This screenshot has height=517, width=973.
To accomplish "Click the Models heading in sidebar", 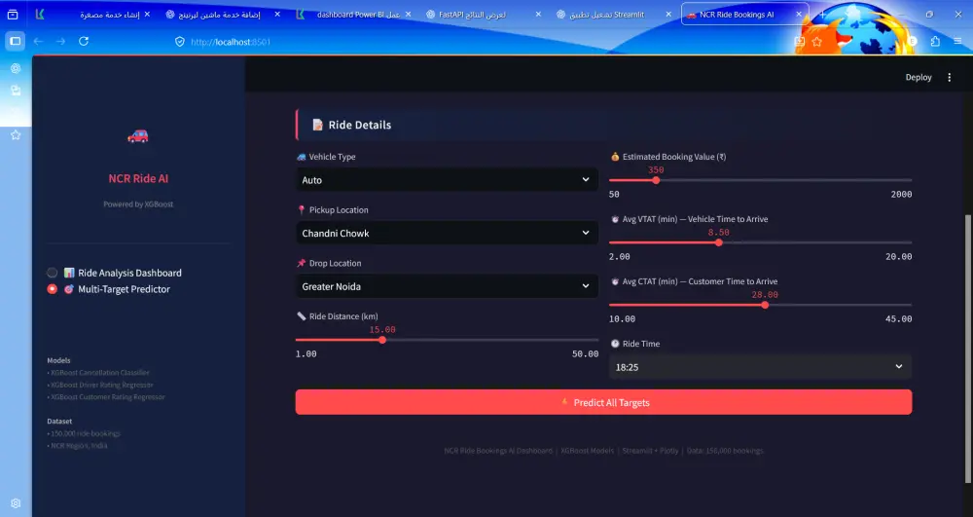I will point(59,360).
